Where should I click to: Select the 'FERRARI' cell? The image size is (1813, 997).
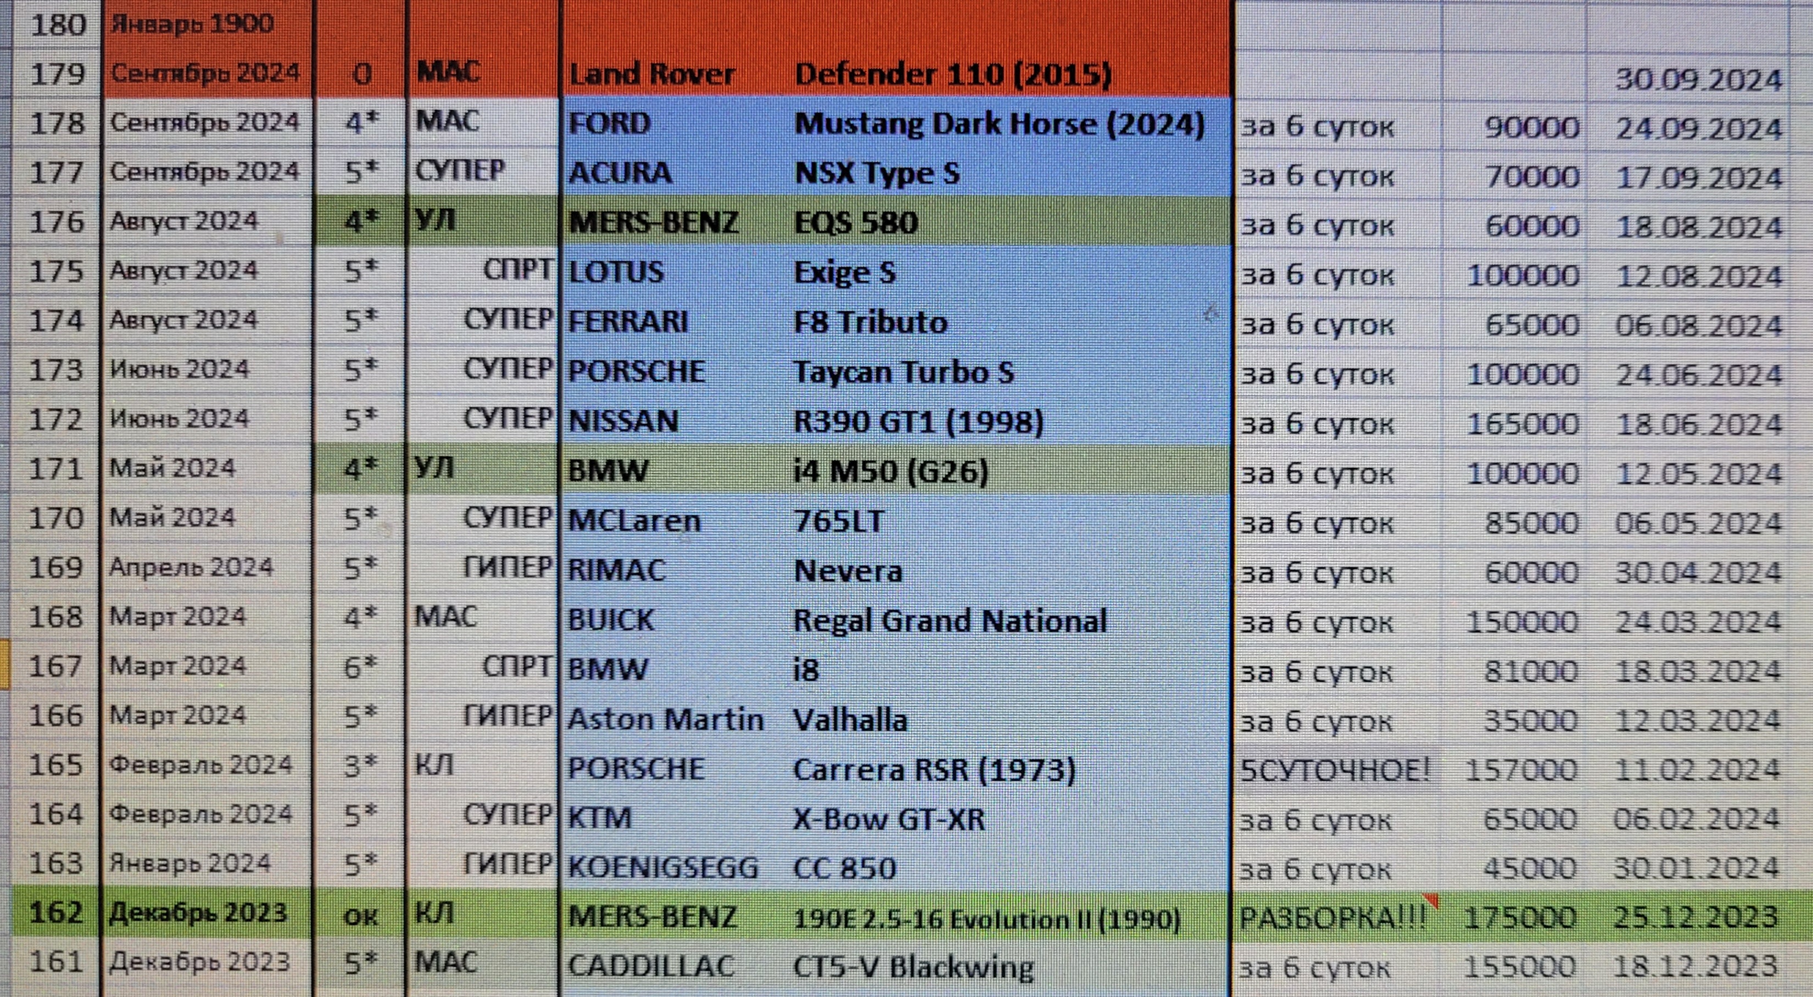click(676, 322)
